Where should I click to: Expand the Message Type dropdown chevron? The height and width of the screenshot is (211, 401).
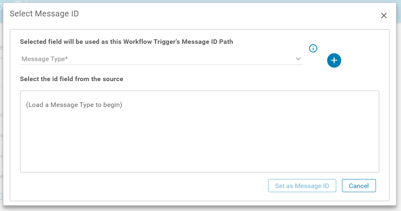(298, 59)
